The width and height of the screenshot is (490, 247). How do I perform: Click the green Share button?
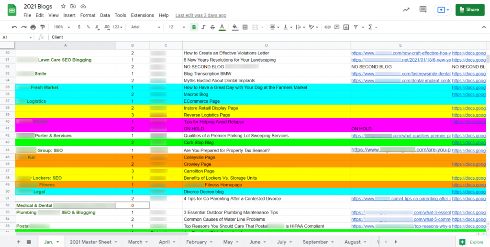click(469, 10)
